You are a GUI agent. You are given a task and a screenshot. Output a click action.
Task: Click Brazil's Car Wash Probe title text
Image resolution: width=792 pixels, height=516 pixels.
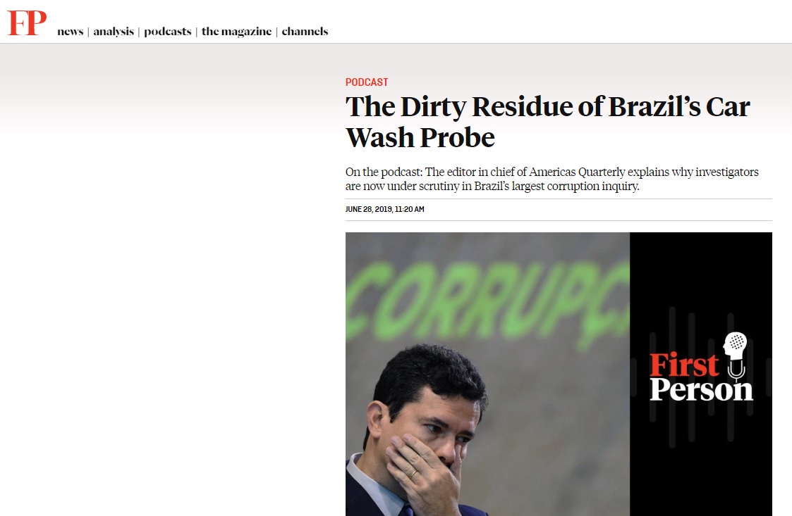[x=547, y=122]
